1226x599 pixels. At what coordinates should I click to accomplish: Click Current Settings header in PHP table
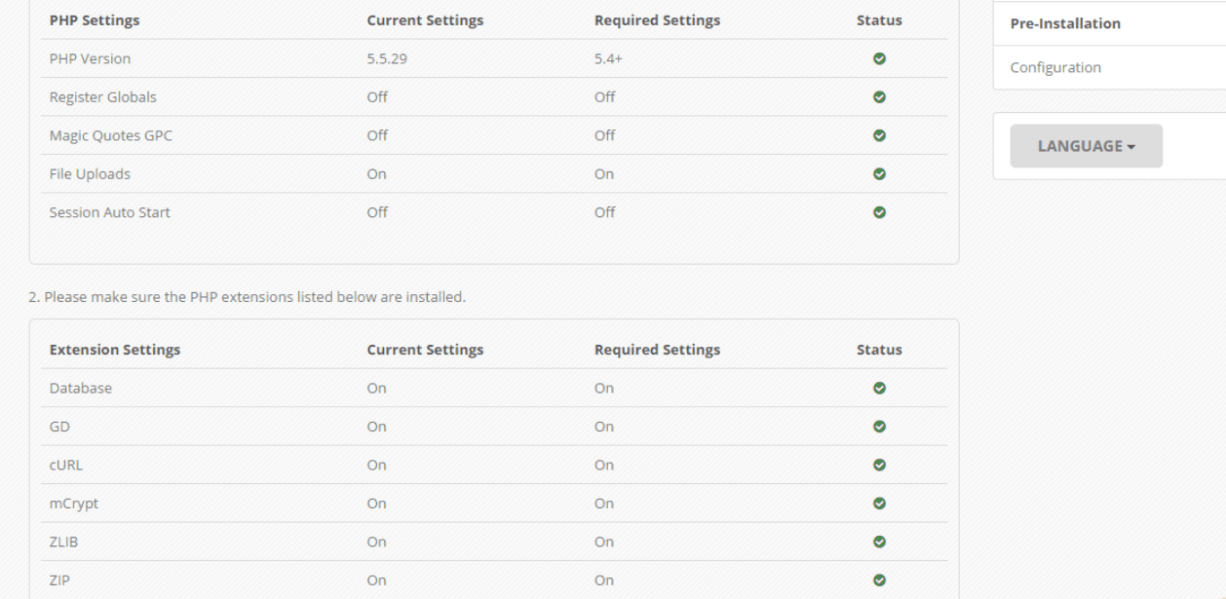(x=425, y=20)
